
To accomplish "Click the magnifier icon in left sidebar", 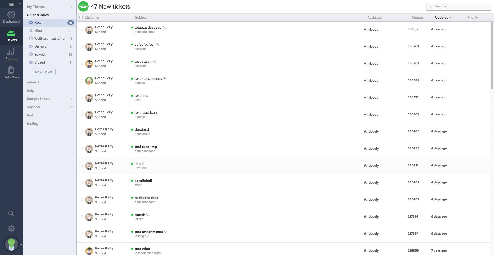I will click(x=11, y=214).
